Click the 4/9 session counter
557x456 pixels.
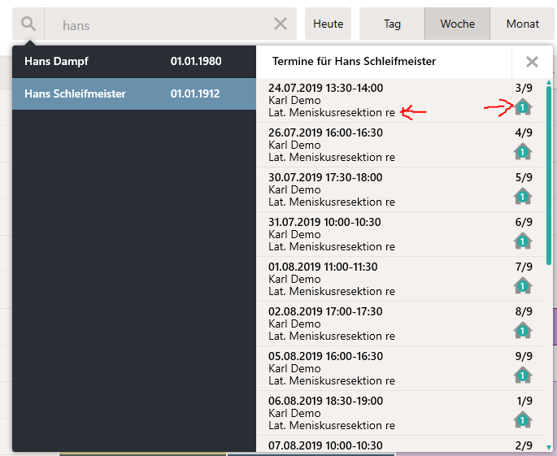pyautogui.click(x=524, y=132)
